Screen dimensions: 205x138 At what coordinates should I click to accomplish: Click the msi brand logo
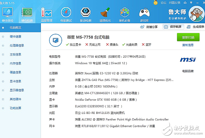(x=188, y=60)
